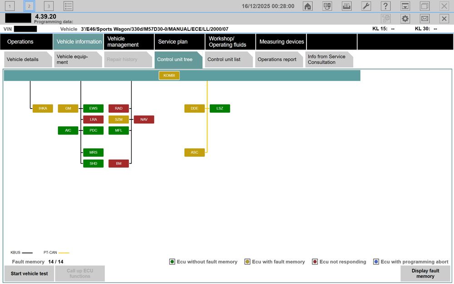Screen dimensions: 454x284
Task: Select the GM control unit node
Action: click(68, 109)
